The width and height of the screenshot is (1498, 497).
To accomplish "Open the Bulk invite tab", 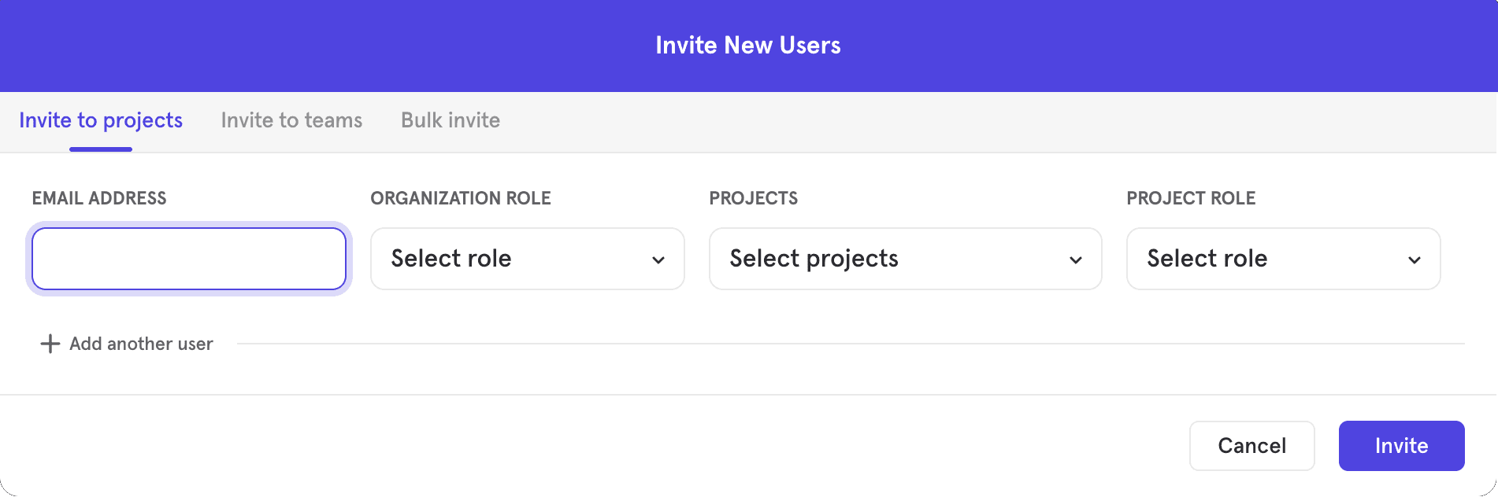I will pos(451,120).
